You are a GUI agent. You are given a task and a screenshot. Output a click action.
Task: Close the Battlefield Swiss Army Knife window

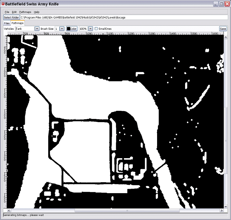tap(227, 4)
